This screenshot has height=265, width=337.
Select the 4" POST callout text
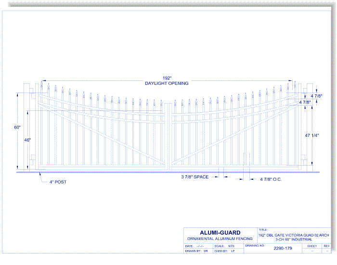tap(58, 182)
